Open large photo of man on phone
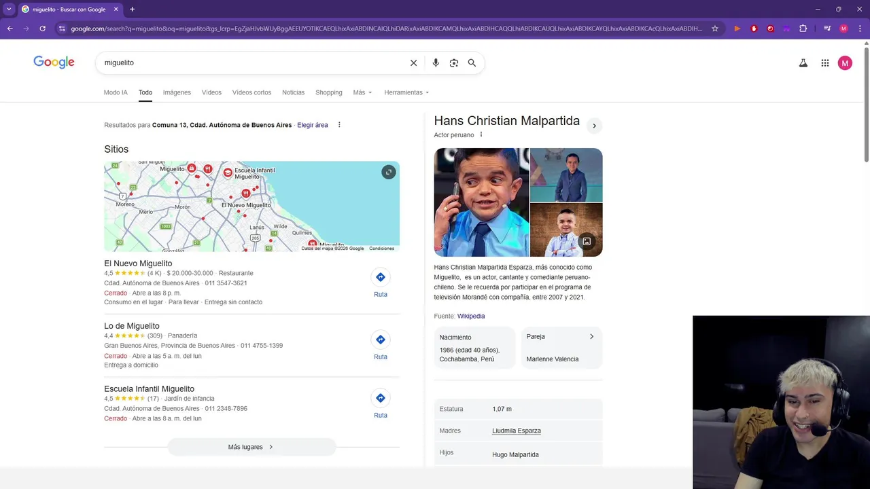 tap(481, 202)
